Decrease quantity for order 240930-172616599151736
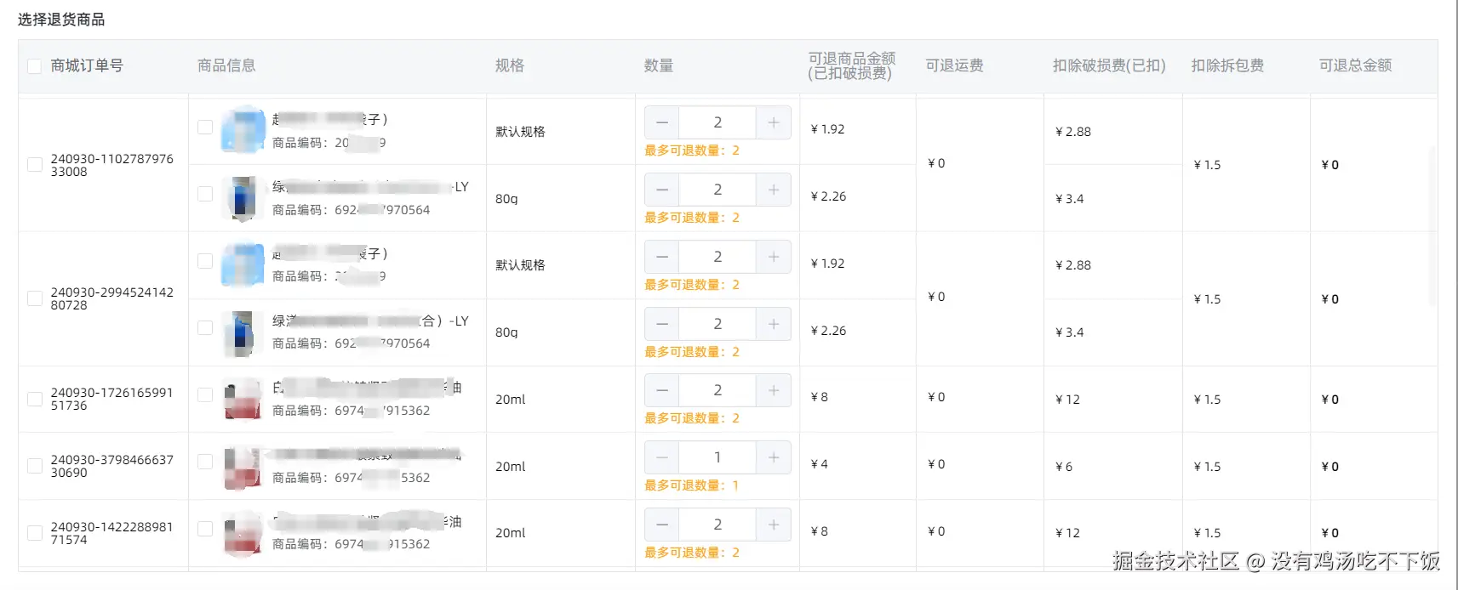The height and width of the screenshot is (590, 1458). point(662,390)
